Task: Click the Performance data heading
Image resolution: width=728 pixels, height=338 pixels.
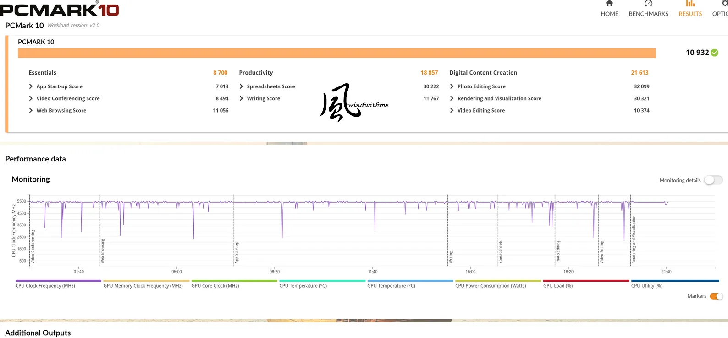Action: (x=35, y=159)
